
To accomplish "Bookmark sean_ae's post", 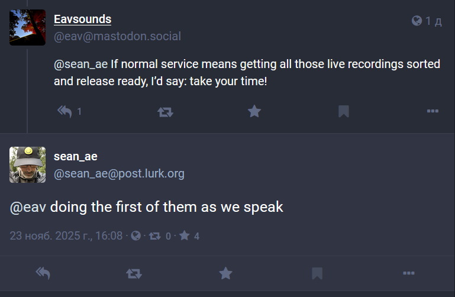I will coord(317,273).
